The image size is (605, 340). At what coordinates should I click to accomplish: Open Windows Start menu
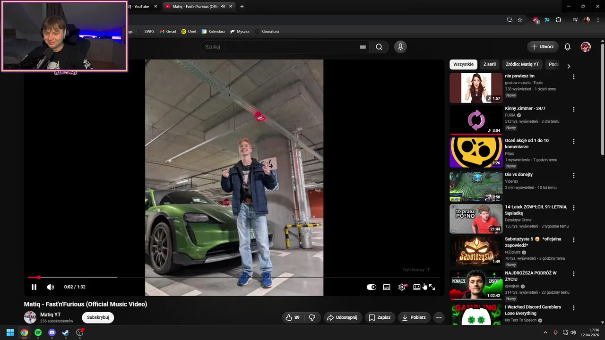click(10, 332)
